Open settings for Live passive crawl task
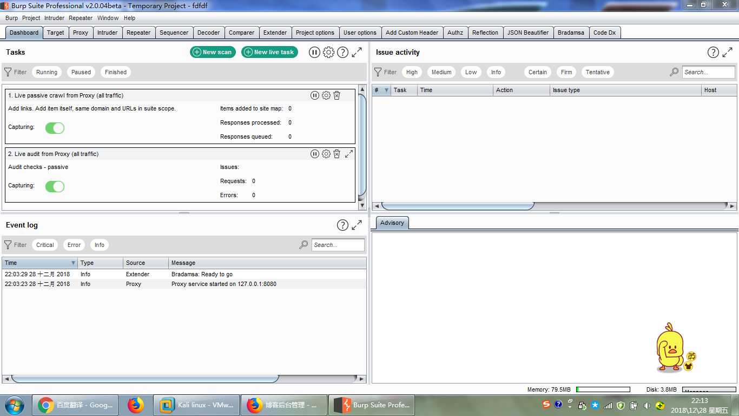This screenshot has width=739, height=416. click(326, 95)
